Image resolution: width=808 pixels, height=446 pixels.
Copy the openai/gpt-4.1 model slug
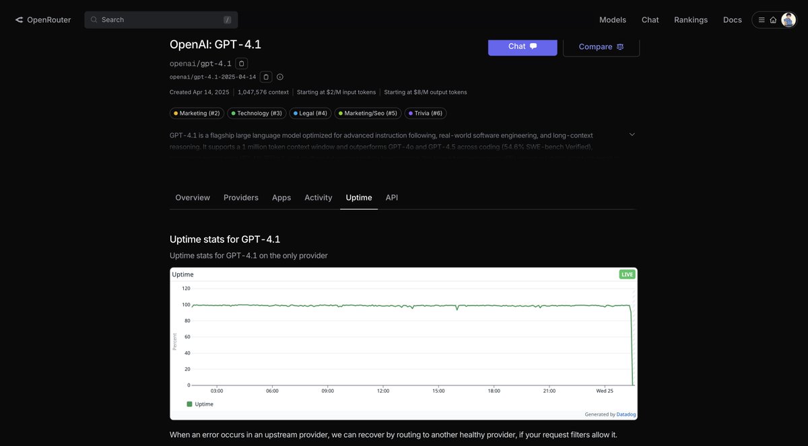point(242,63)
